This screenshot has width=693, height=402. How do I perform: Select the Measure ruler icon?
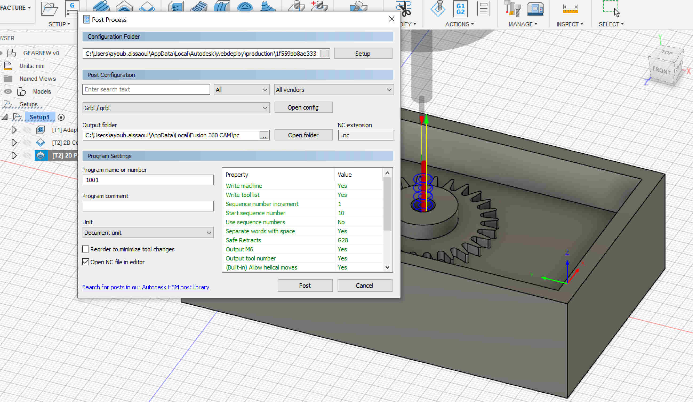tap(570, 9)
